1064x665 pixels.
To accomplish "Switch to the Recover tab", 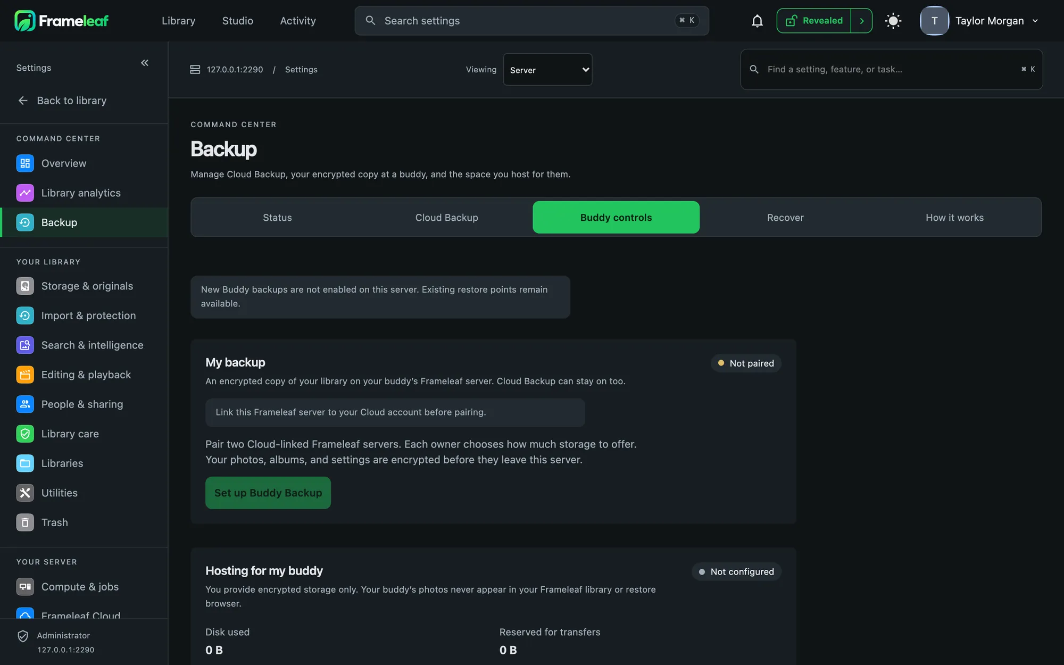I will click(785, 218).
